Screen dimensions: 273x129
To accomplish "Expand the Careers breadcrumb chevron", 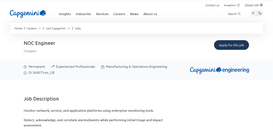I will point(40,28).
